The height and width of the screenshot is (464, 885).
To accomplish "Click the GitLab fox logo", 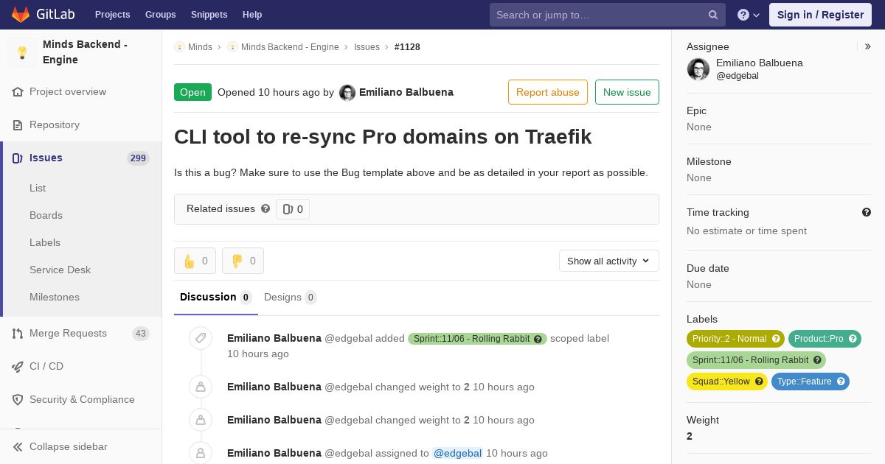I will tap(21, 15).
